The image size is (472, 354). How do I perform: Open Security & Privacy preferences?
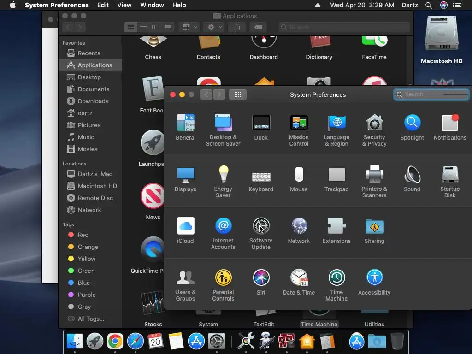[374, 130]
